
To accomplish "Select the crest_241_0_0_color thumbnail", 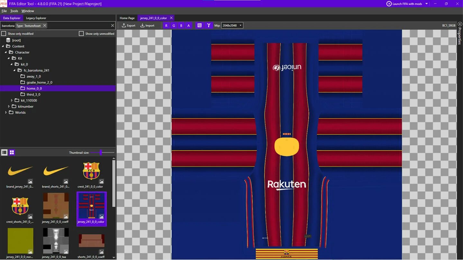I will click(91, 173).
